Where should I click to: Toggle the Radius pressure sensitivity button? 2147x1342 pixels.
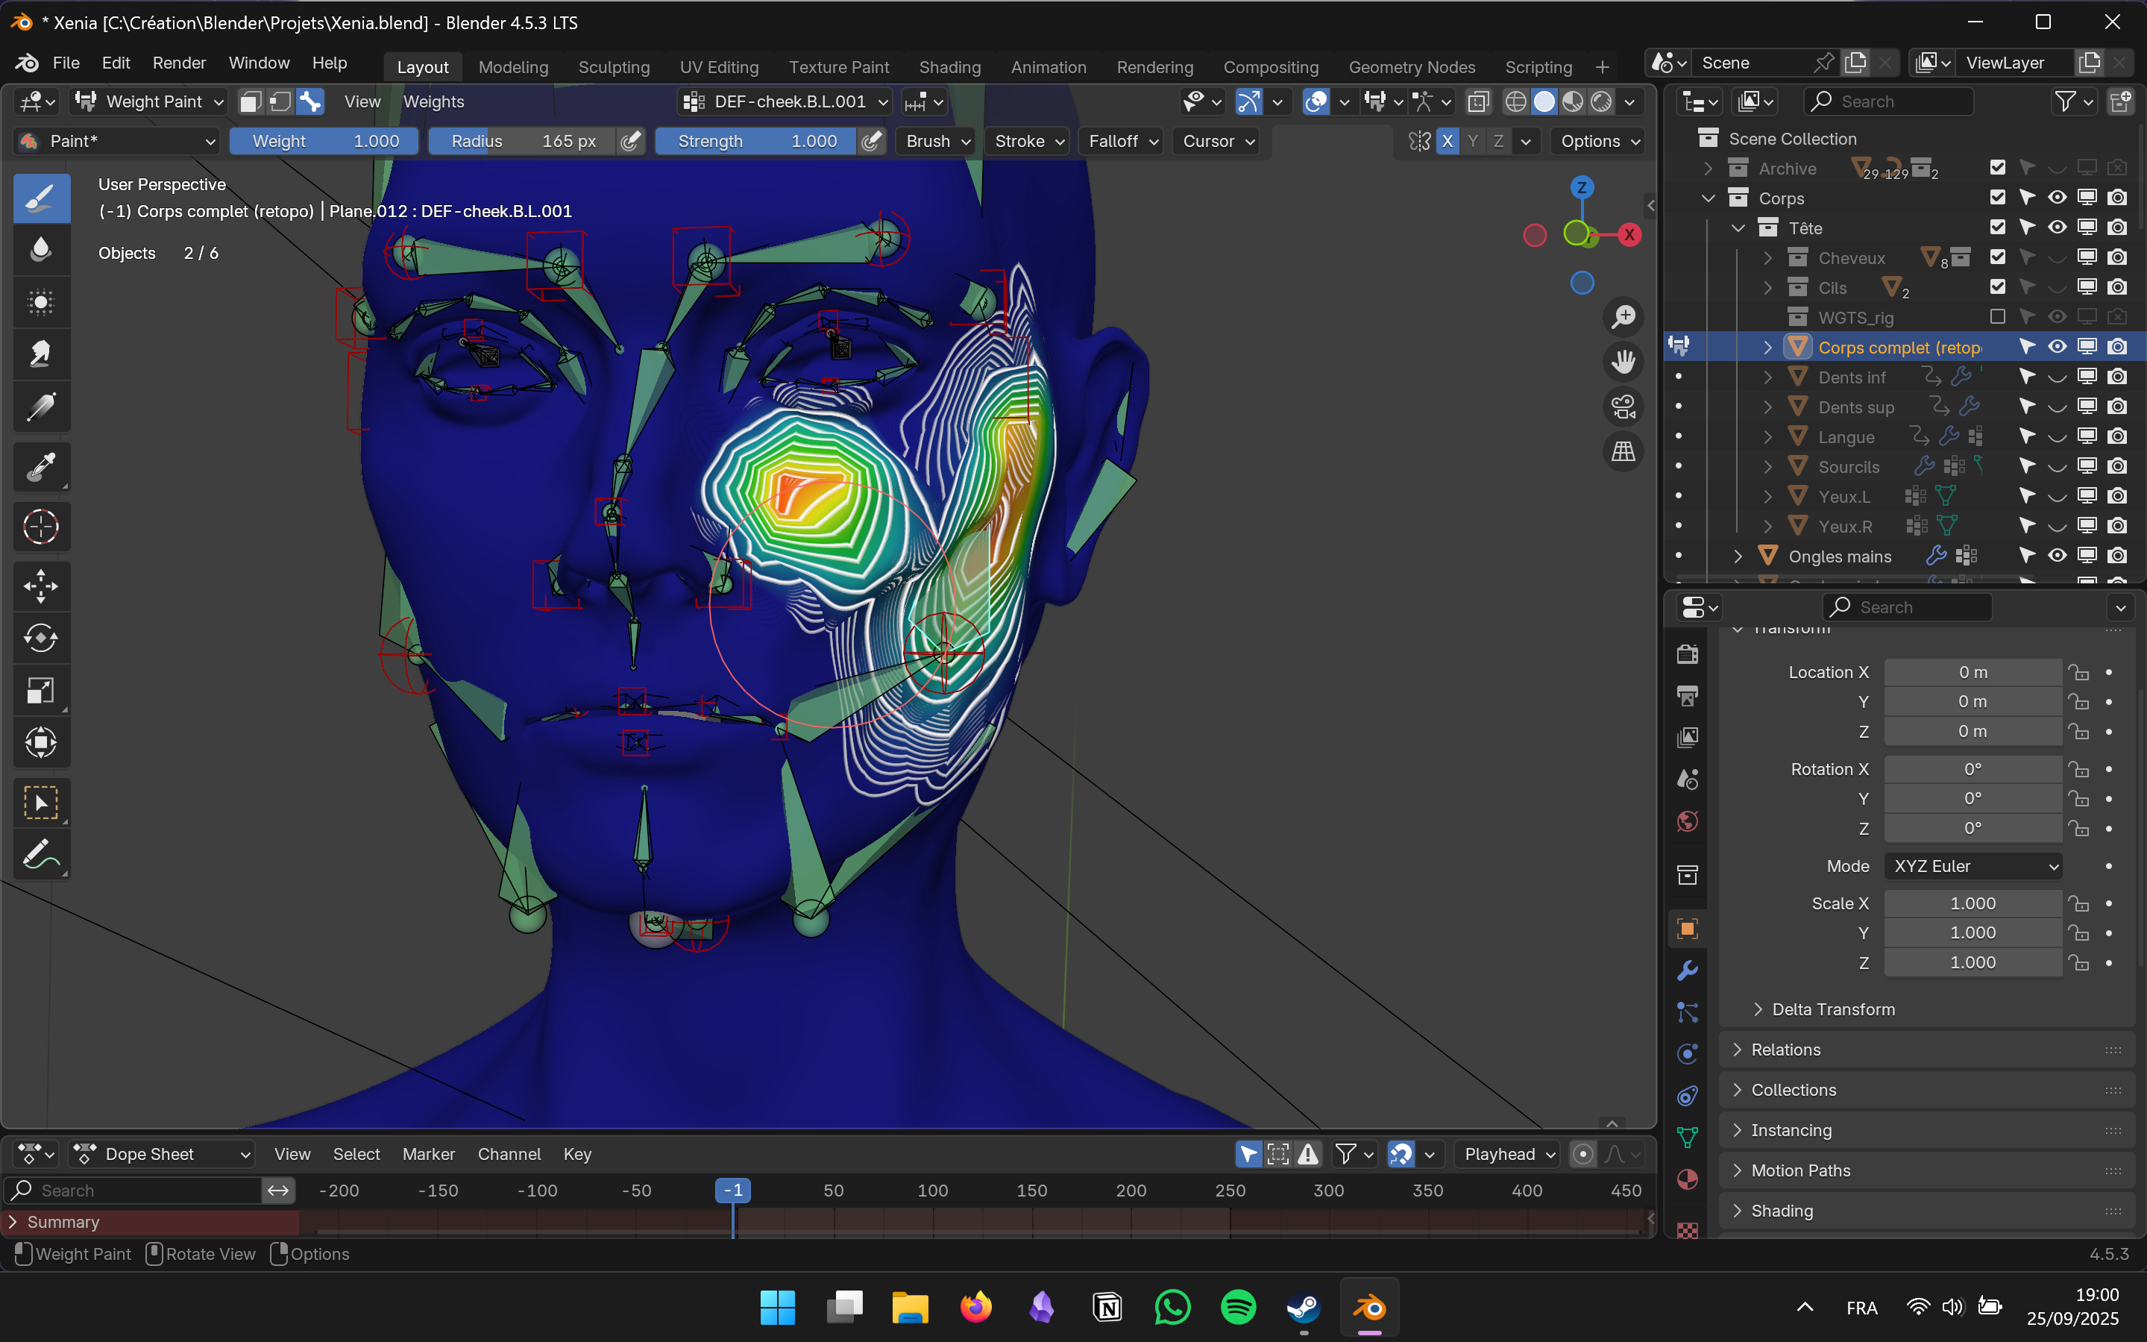tap(631, 141)
